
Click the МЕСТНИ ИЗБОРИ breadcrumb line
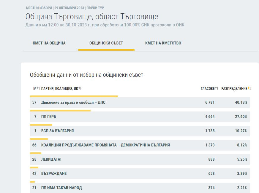tap(65, 8)
